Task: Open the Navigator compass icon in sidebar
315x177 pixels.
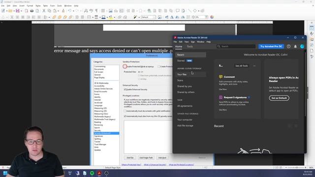Action: click(312, 45)
